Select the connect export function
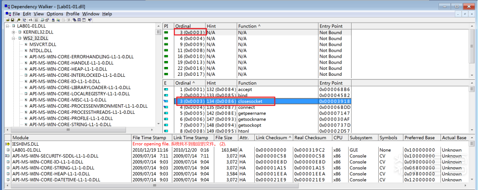The width and height of the screenshot is (478, 190). (246, 107)
